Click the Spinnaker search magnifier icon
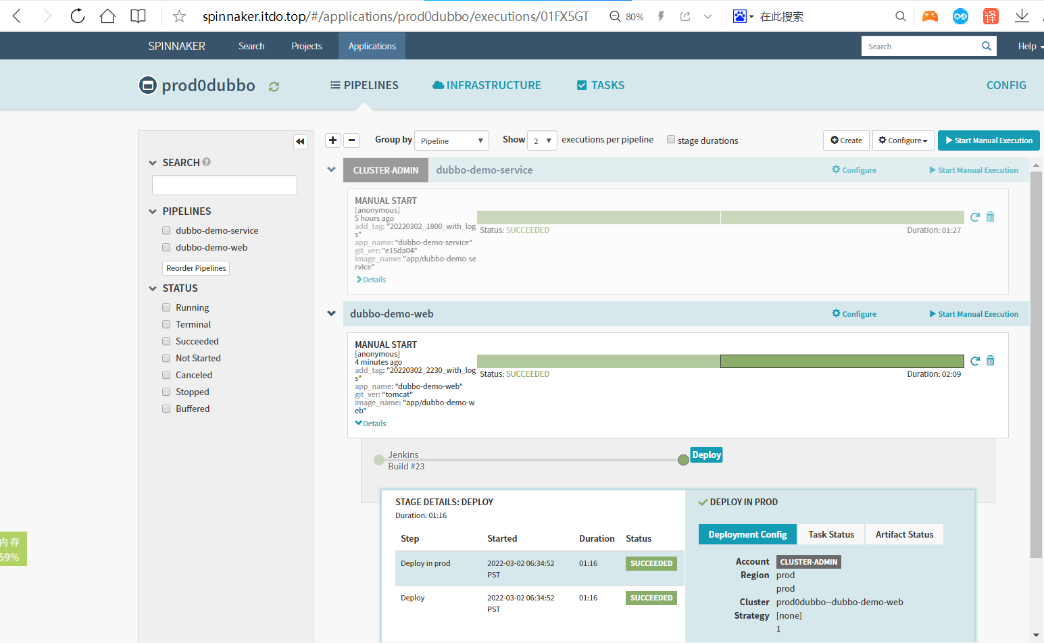This screenshot has width=1044, height=643. (x=987, y=46)
